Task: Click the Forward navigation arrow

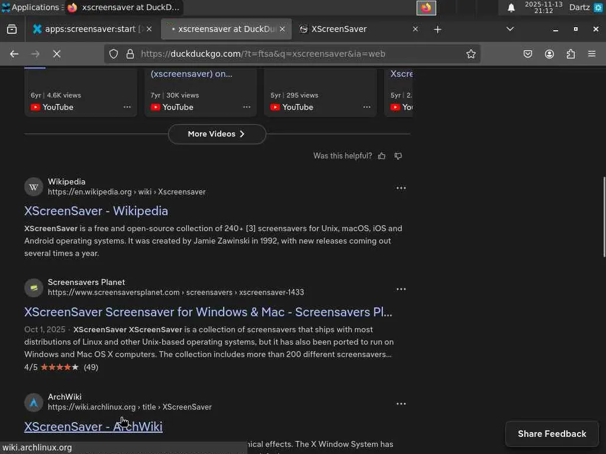Action: tap(35, 54)
